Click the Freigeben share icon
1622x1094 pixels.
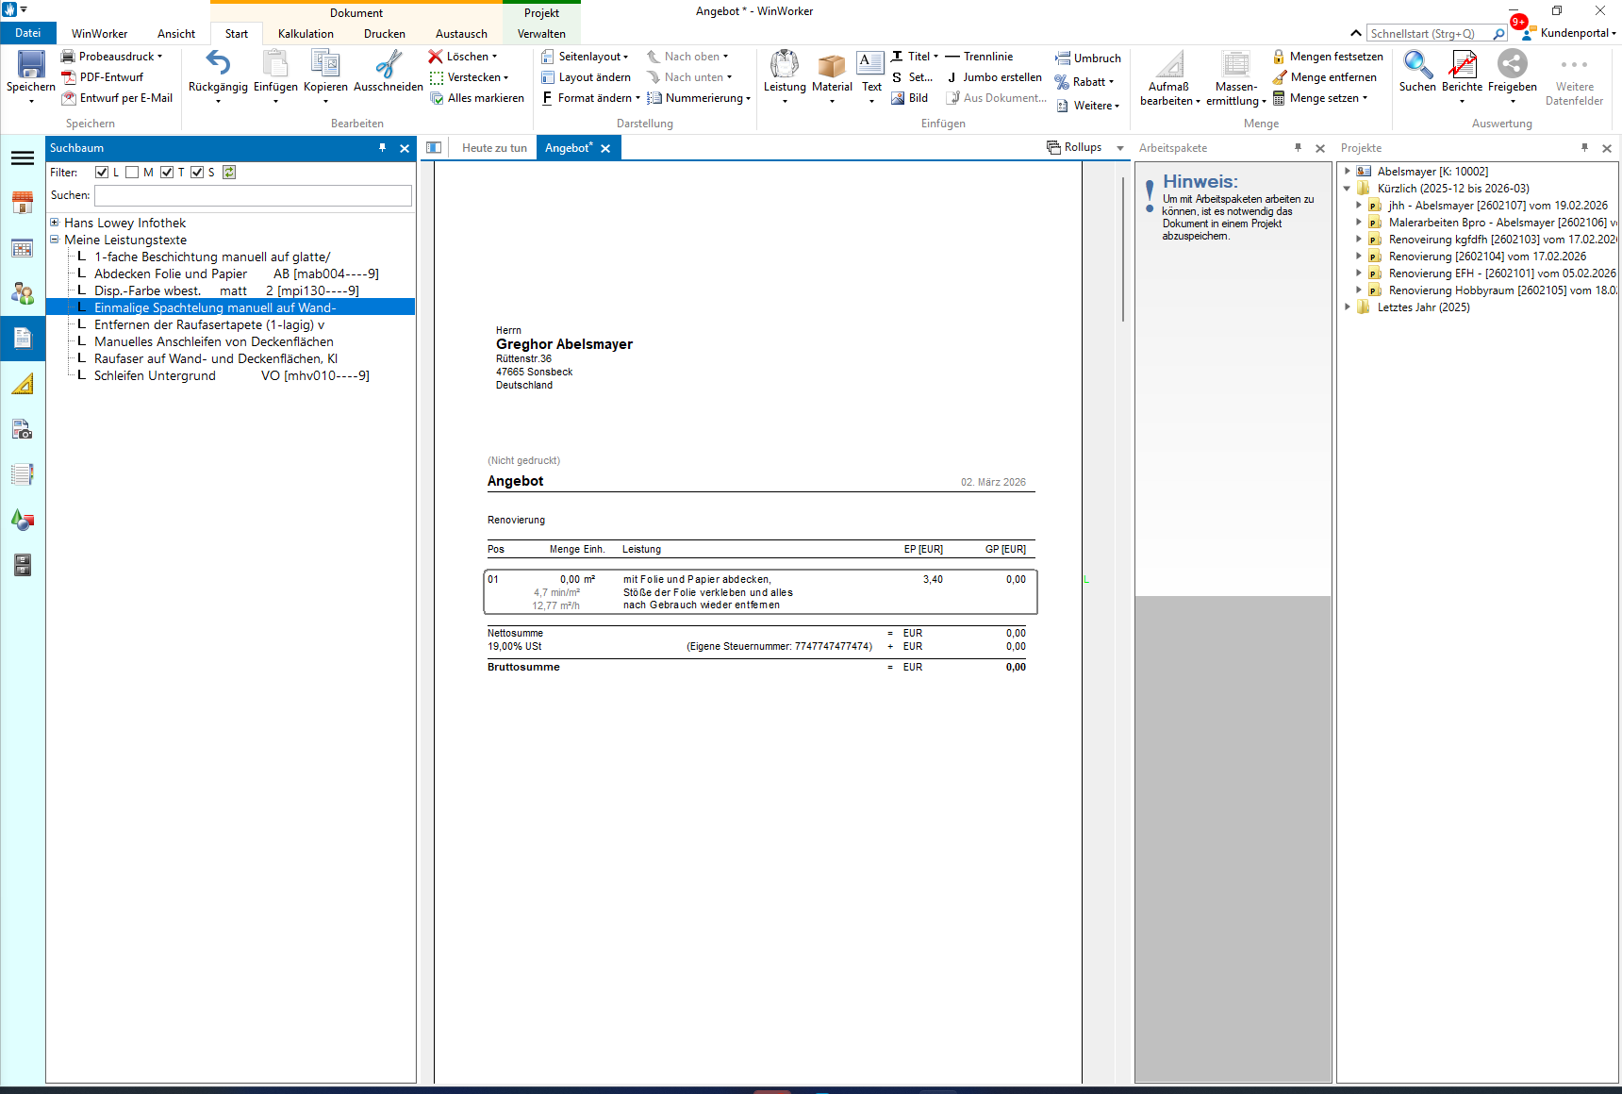(1512, 64)
